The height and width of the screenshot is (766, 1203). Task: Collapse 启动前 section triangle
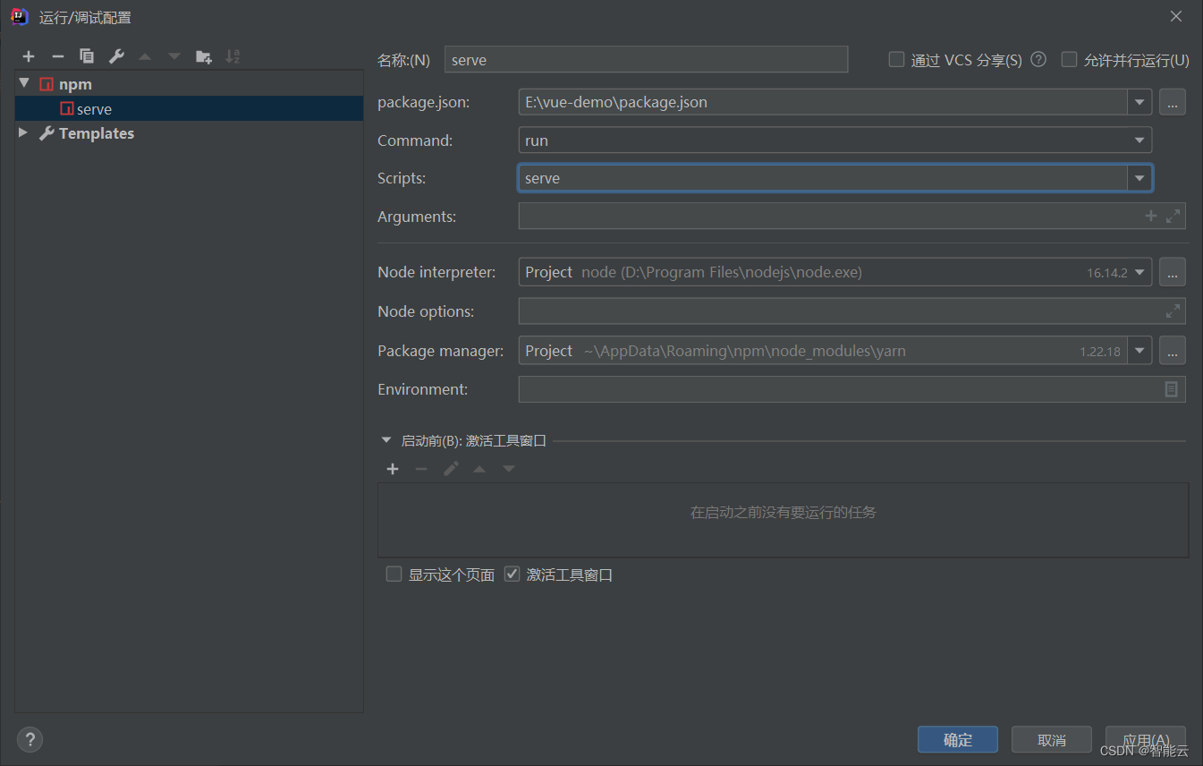click(x=386, y=440)
